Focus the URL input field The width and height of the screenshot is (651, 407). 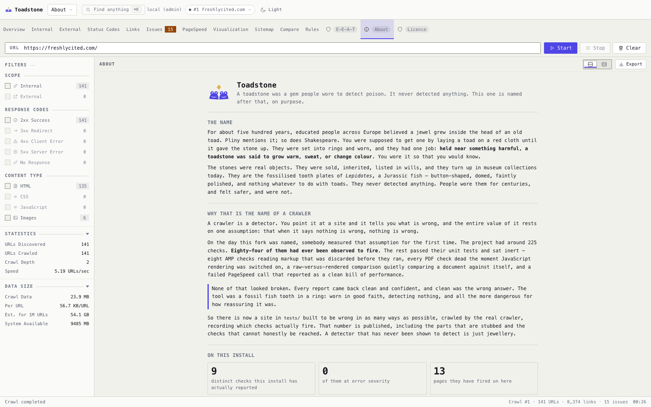(273, 48)
